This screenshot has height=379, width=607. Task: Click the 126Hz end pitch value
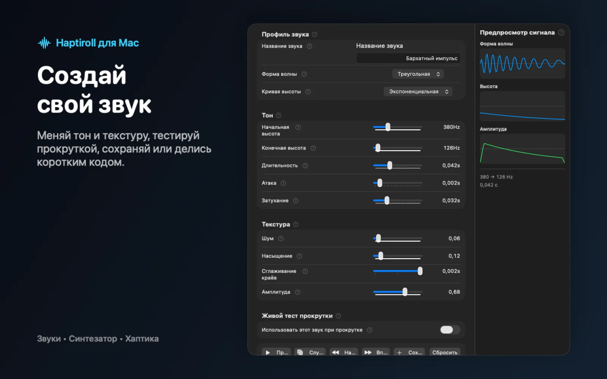(451, 148)
